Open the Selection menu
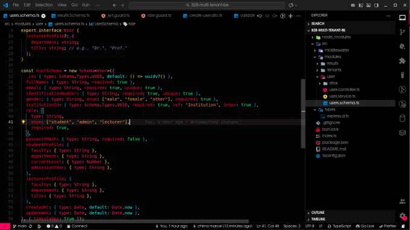The height and width of the screenshot is (230, 410). click(x=43, y=5)
